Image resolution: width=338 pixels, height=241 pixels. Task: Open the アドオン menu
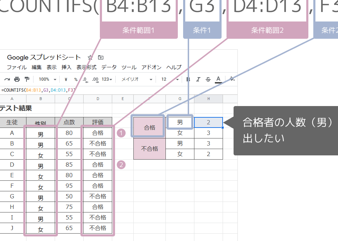(151, 67)
